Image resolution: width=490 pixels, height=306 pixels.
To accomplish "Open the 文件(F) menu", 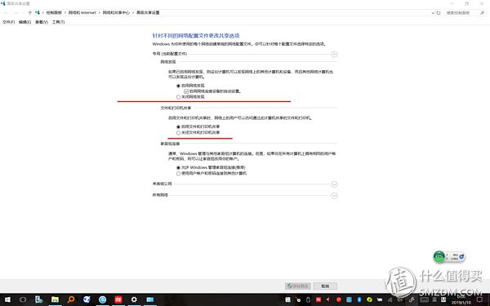I will [x=8, y=22].
